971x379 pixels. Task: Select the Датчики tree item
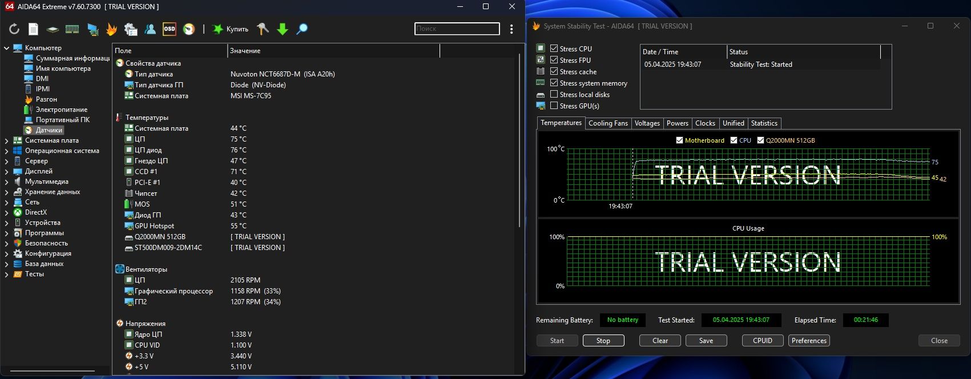coord(43,130)
